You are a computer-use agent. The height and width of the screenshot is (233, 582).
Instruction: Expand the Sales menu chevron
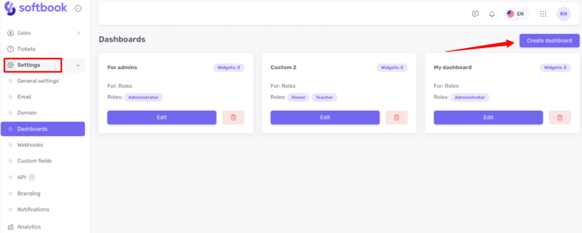coord(78,33)
